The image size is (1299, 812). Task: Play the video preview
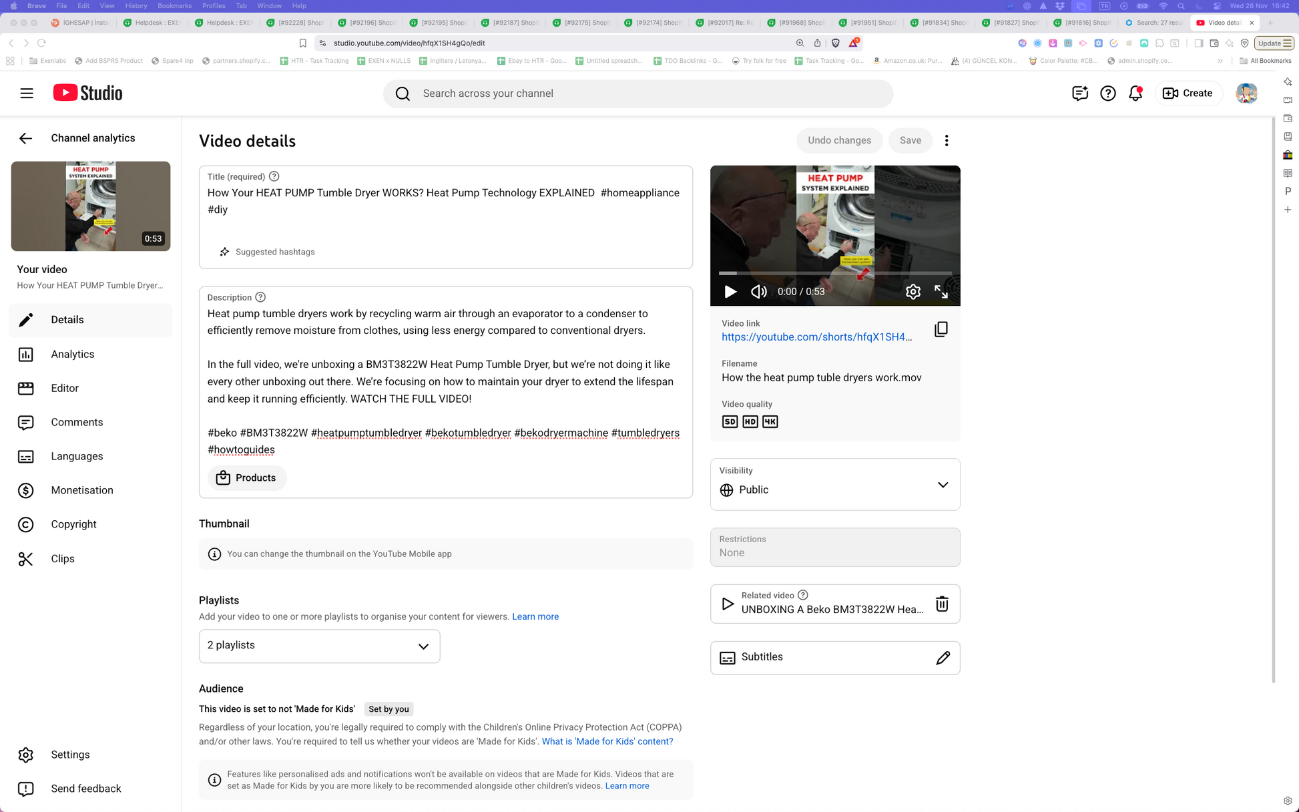730,292
